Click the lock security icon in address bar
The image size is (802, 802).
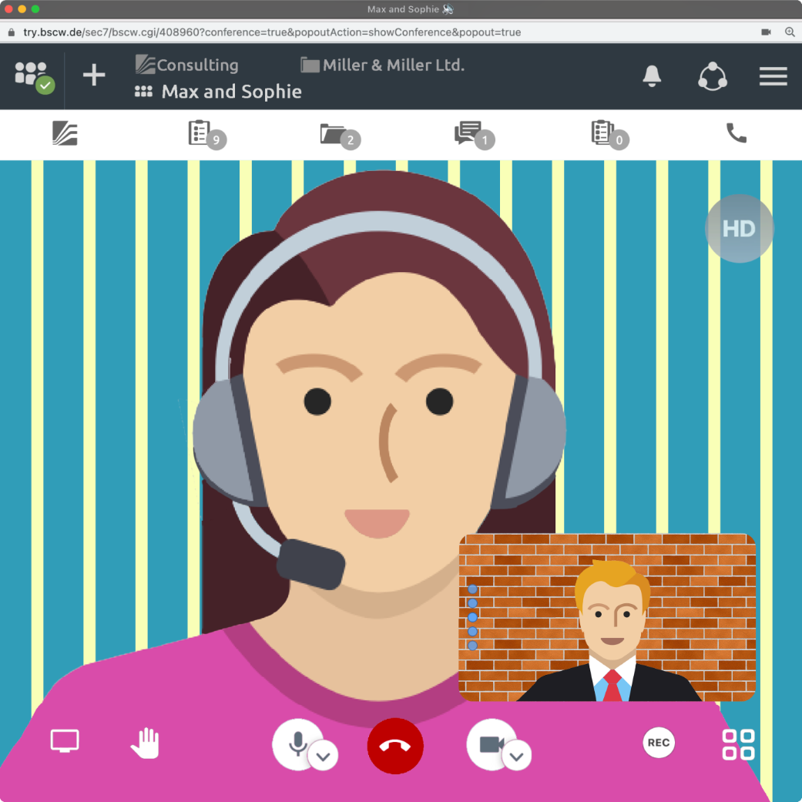point(12,32)
